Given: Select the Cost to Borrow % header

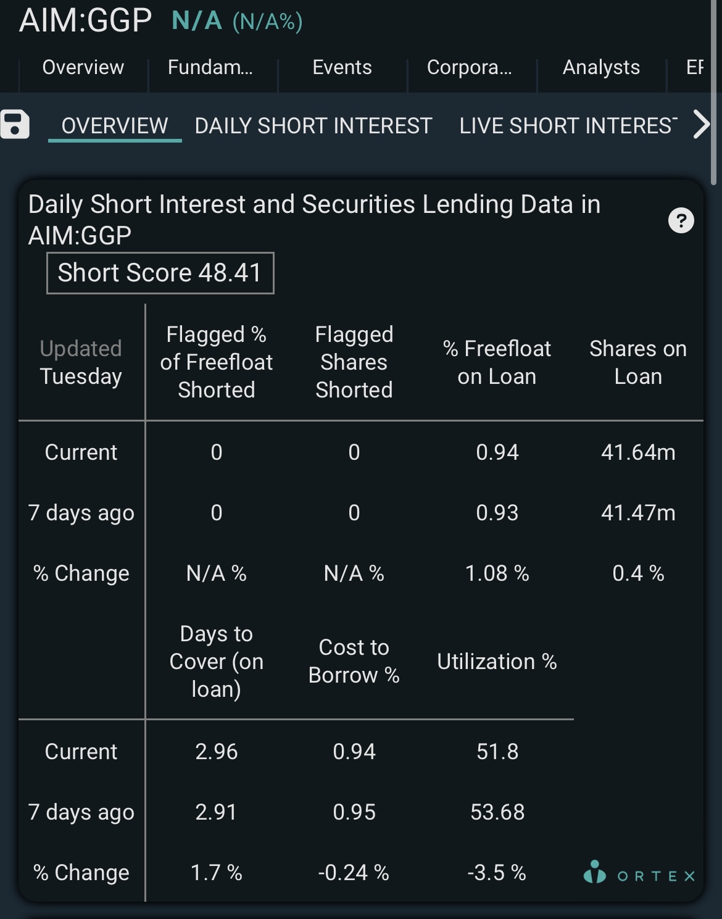Looking at the screenshot, I should coord(354,661).
